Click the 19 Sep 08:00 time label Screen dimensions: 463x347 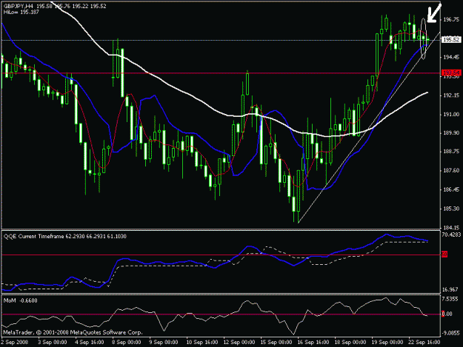[x=387, y=342]
